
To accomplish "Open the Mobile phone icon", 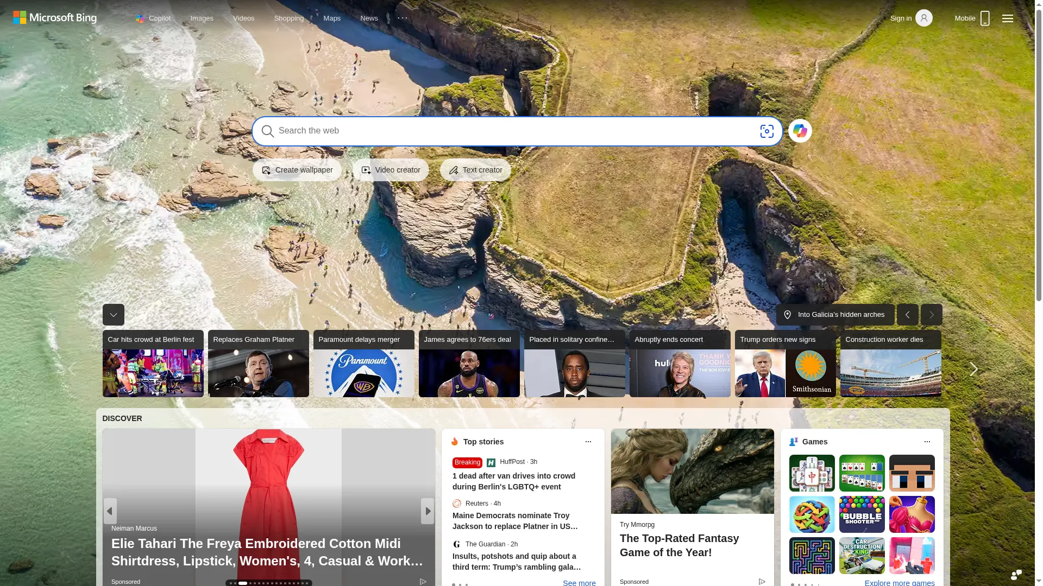I will click(984, 18).
